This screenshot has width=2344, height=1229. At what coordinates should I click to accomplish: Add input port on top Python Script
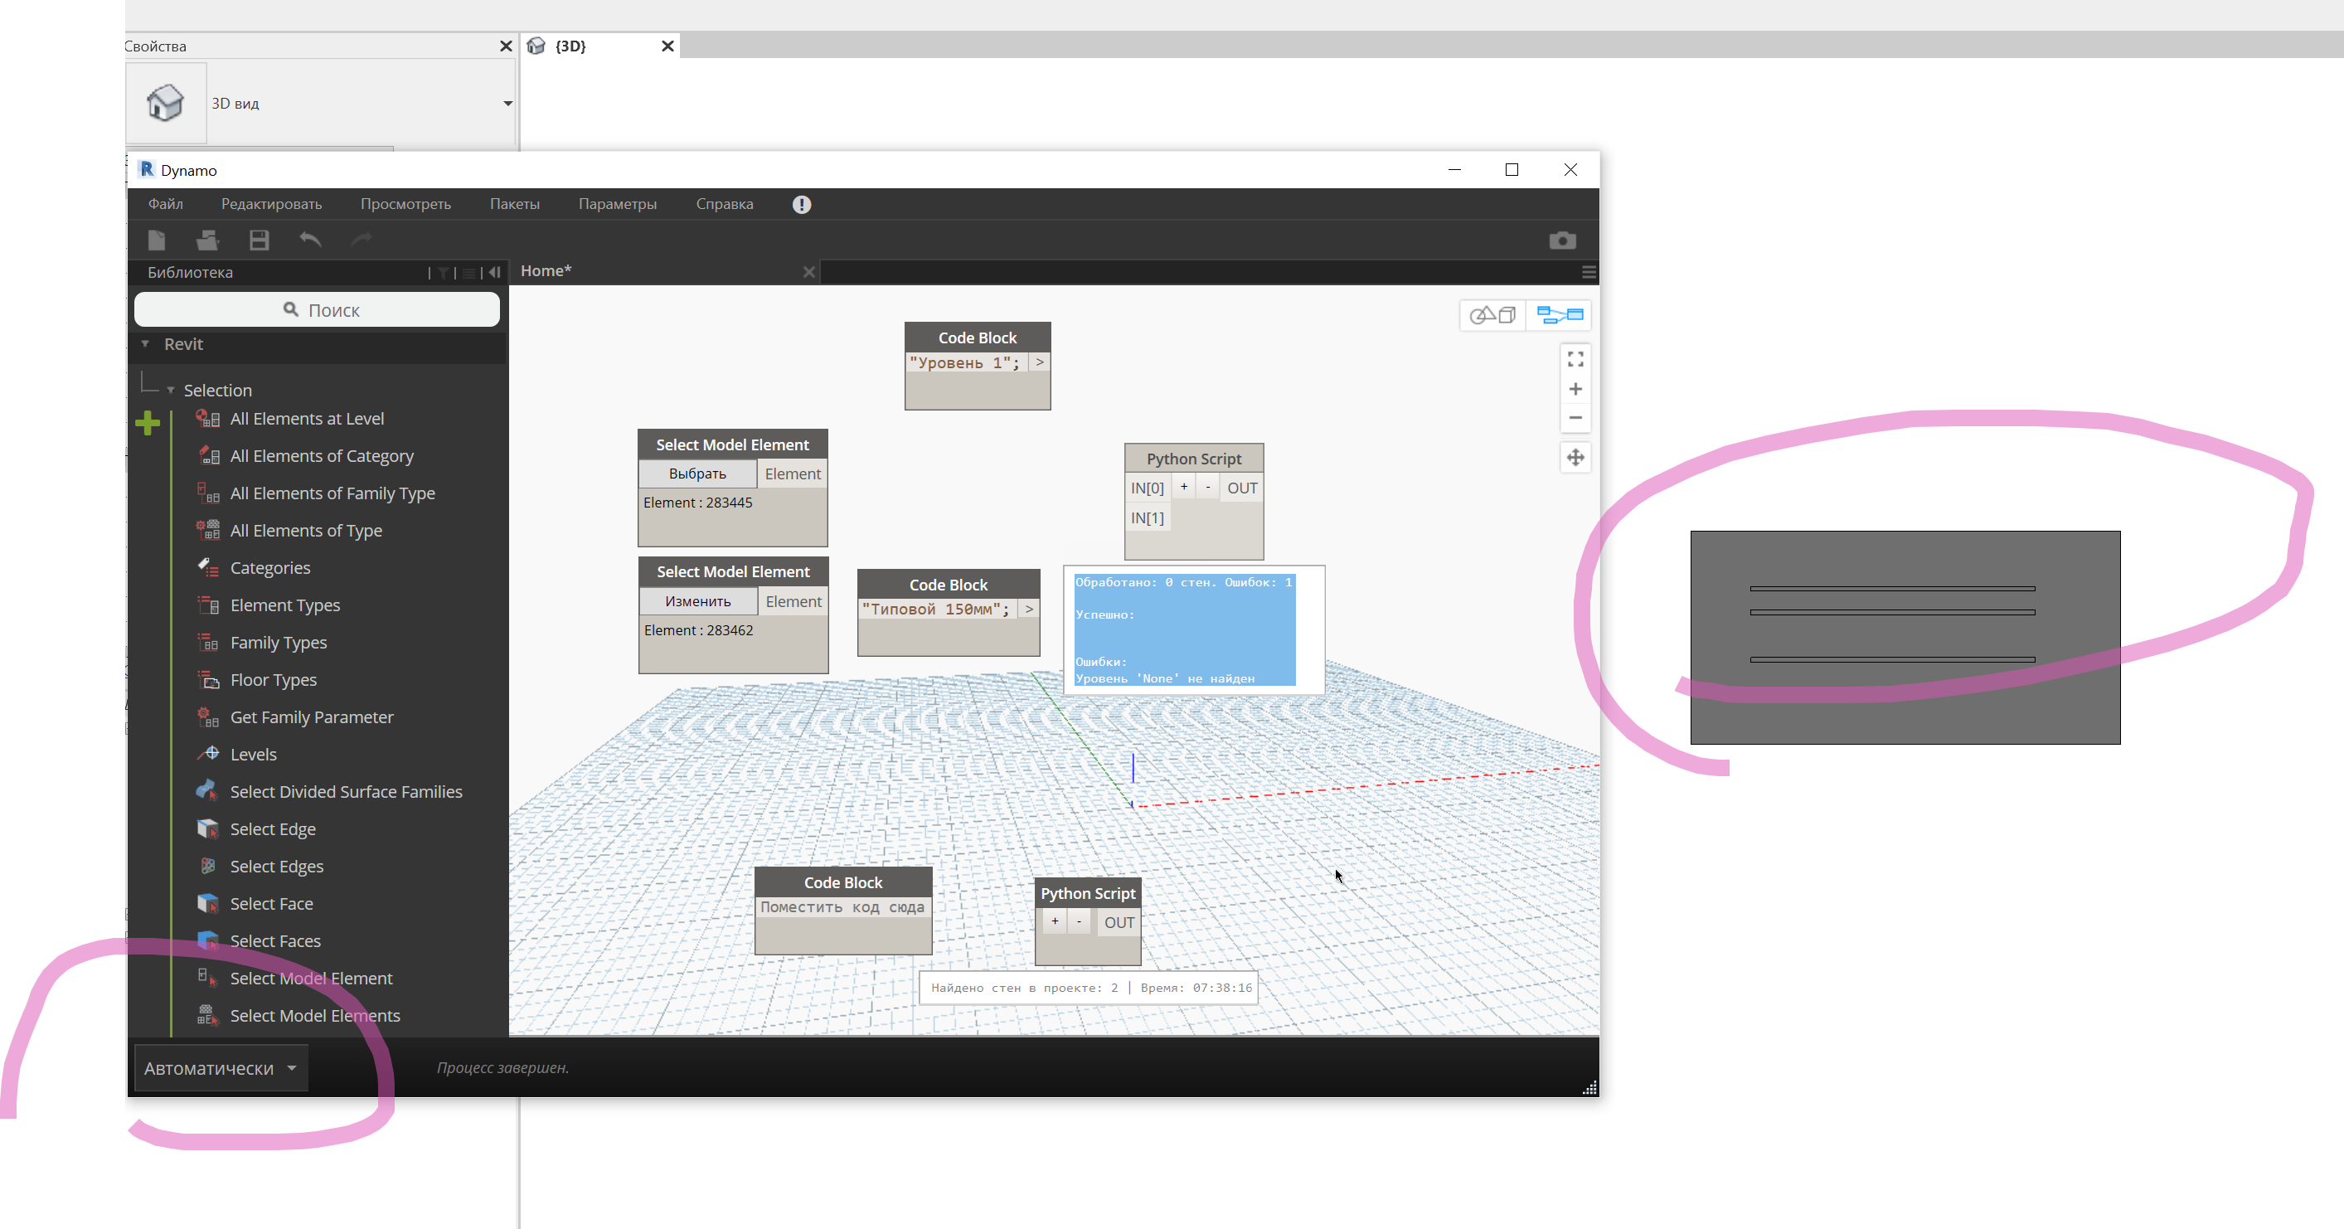tap(1183, 487)
